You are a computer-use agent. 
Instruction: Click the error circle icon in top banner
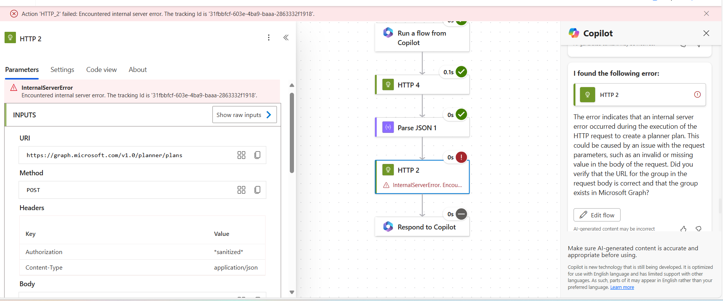(14, 14)
